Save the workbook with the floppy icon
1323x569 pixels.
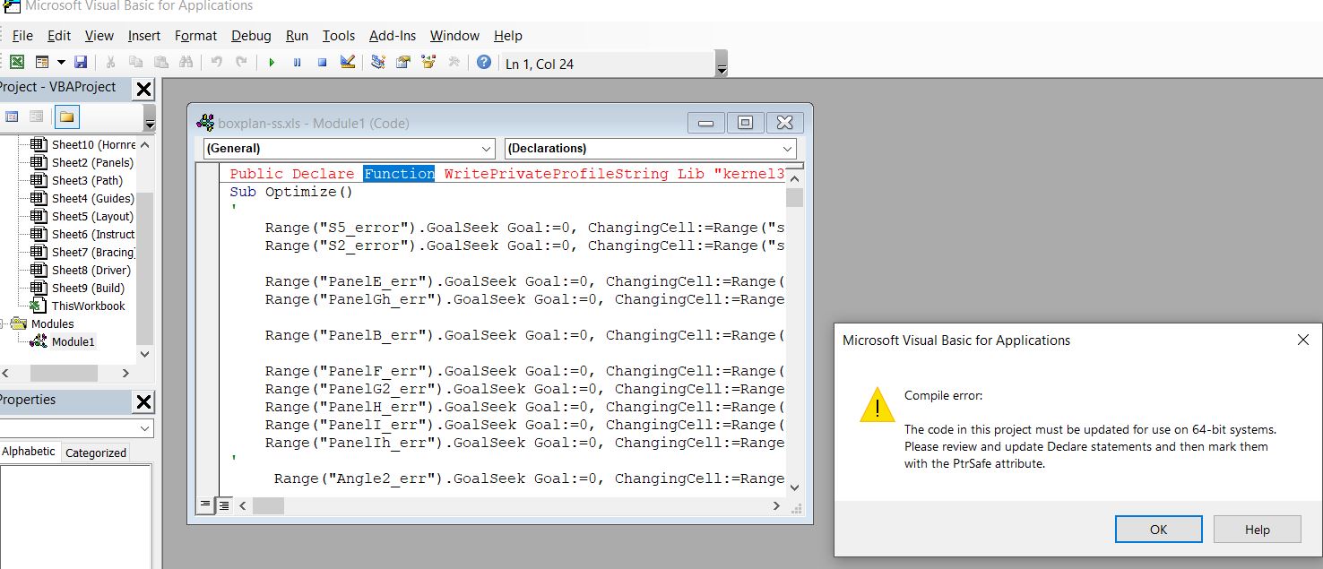81,62
